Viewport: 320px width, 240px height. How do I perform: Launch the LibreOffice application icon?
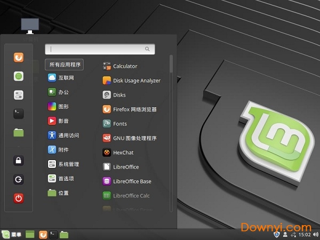(107, 167)
